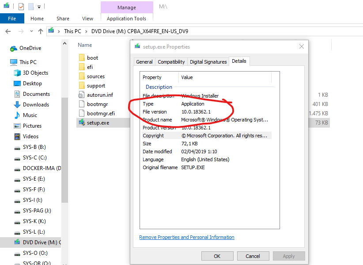
Task: Select SYS-B (B:) drive
Action: [x=34, y=147]
